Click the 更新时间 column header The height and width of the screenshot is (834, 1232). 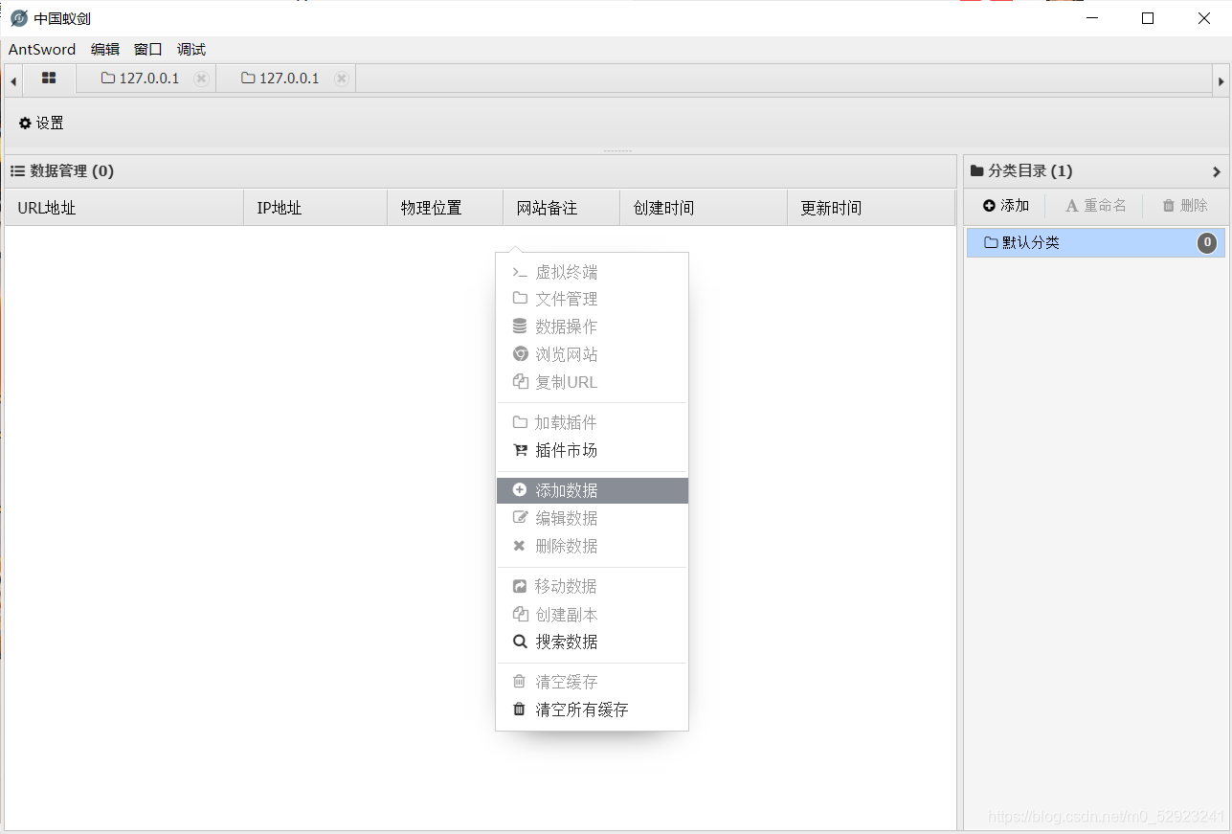pyautogui.click(x=871, y=208)
